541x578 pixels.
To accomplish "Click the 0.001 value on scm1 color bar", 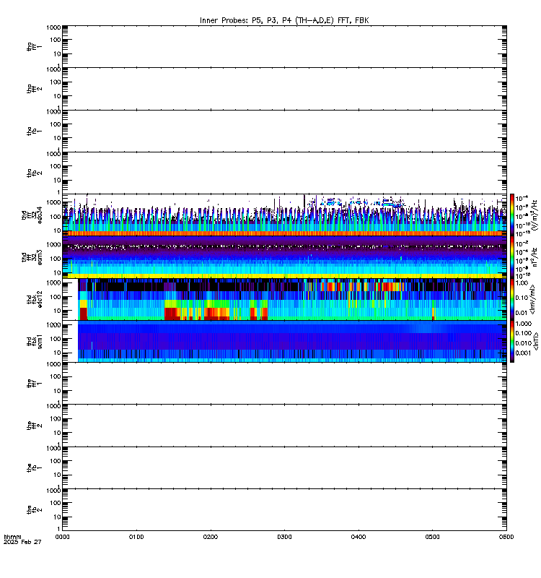I will pos(524,353).
